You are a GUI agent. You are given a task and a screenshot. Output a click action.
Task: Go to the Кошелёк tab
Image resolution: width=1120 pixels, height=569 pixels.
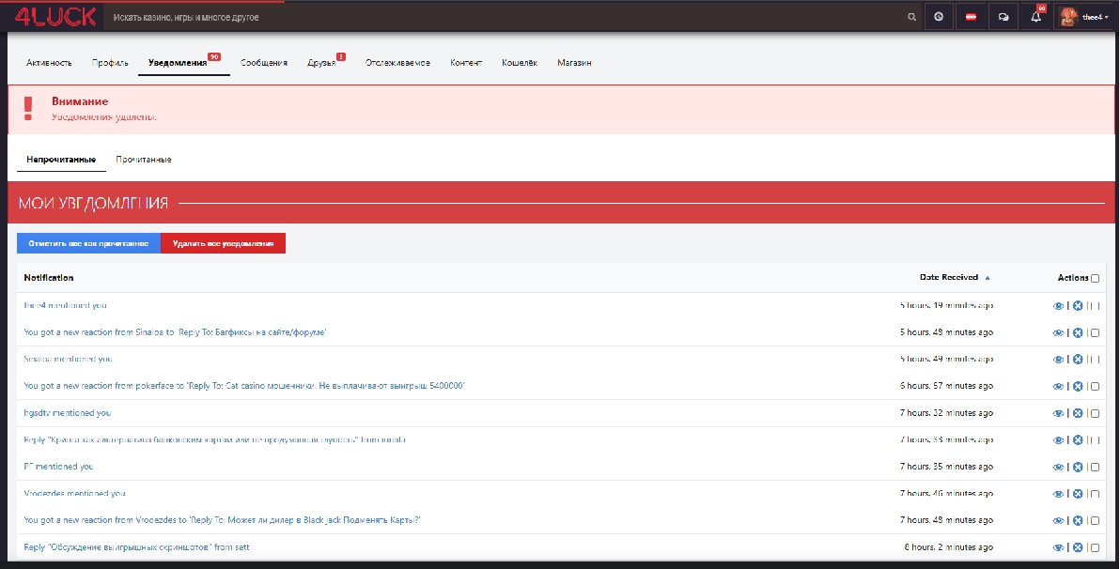[x=520, y=63]
